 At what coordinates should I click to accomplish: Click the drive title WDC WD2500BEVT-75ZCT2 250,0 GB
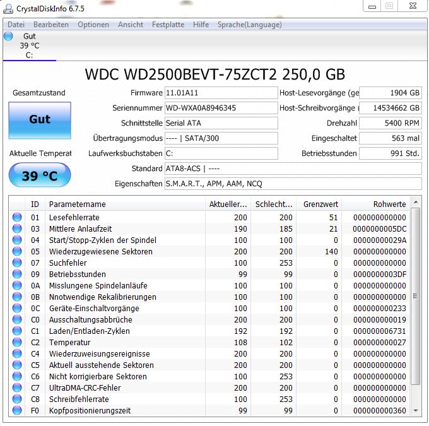[x=214, y=74]
